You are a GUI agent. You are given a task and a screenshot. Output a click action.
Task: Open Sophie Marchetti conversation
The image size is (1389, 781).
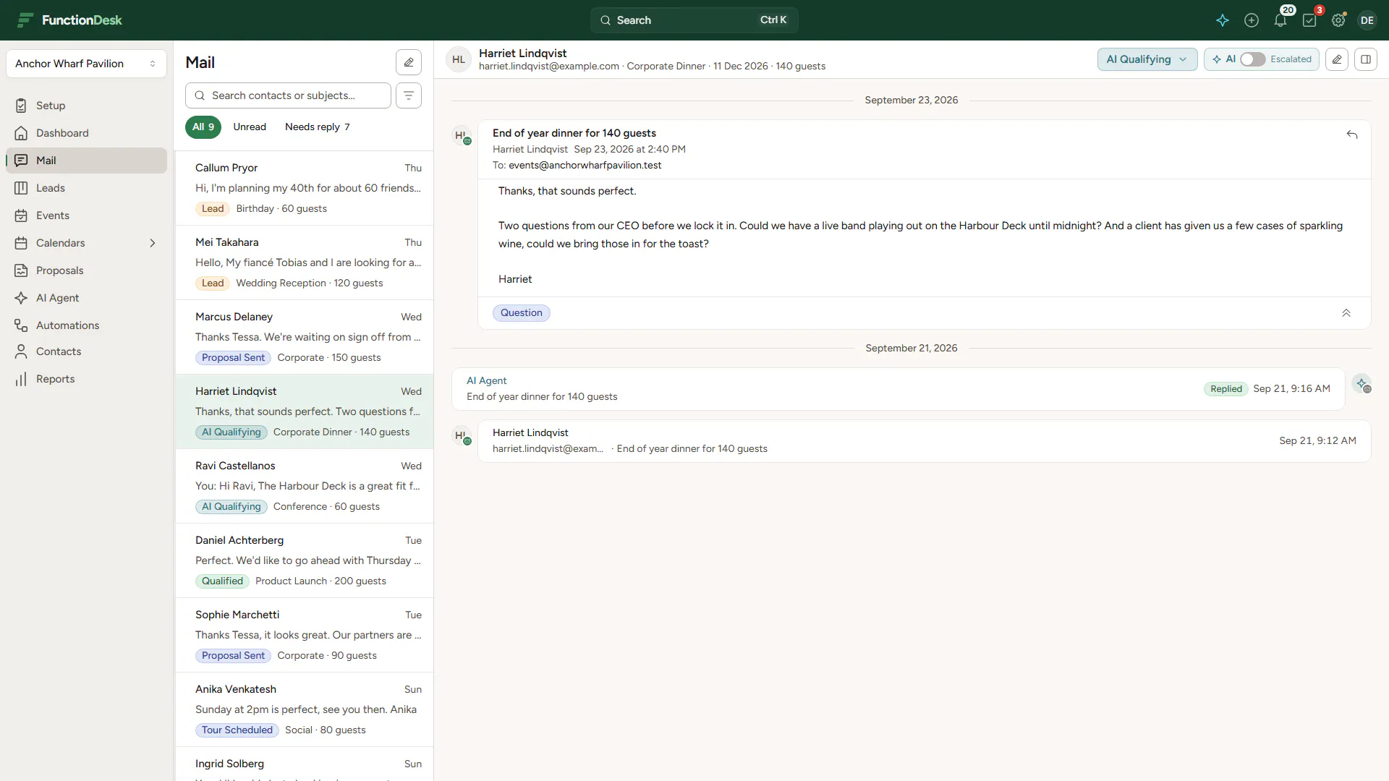(305, 635)
